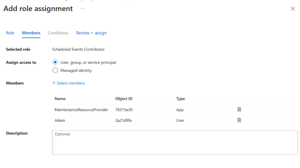Viewport: 300px width, 168px height.
Task: Open the Review + assign tab
Action: pyautogui.click(x=92, y=33)
